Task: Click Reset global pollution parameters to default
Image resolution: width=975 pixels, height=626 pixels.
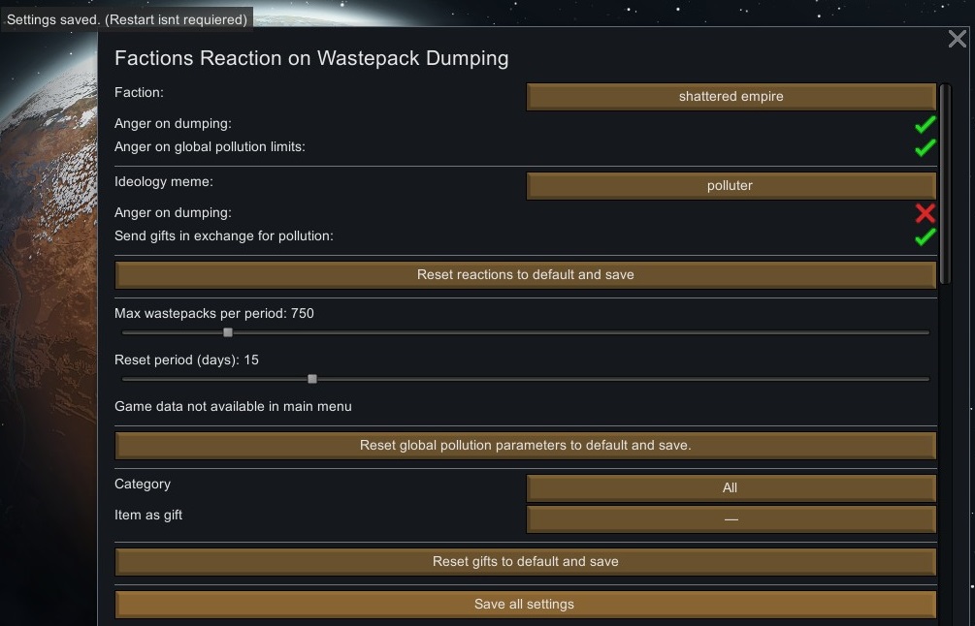Action: pos(526,446)
